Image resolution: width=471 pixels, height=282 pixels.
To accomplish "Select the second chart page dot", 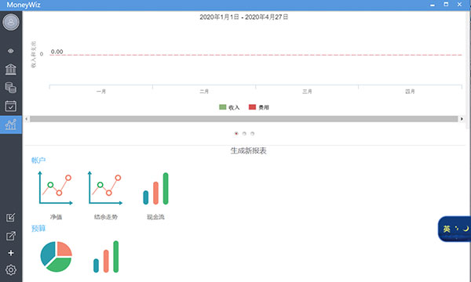I will tap(244, 134).
